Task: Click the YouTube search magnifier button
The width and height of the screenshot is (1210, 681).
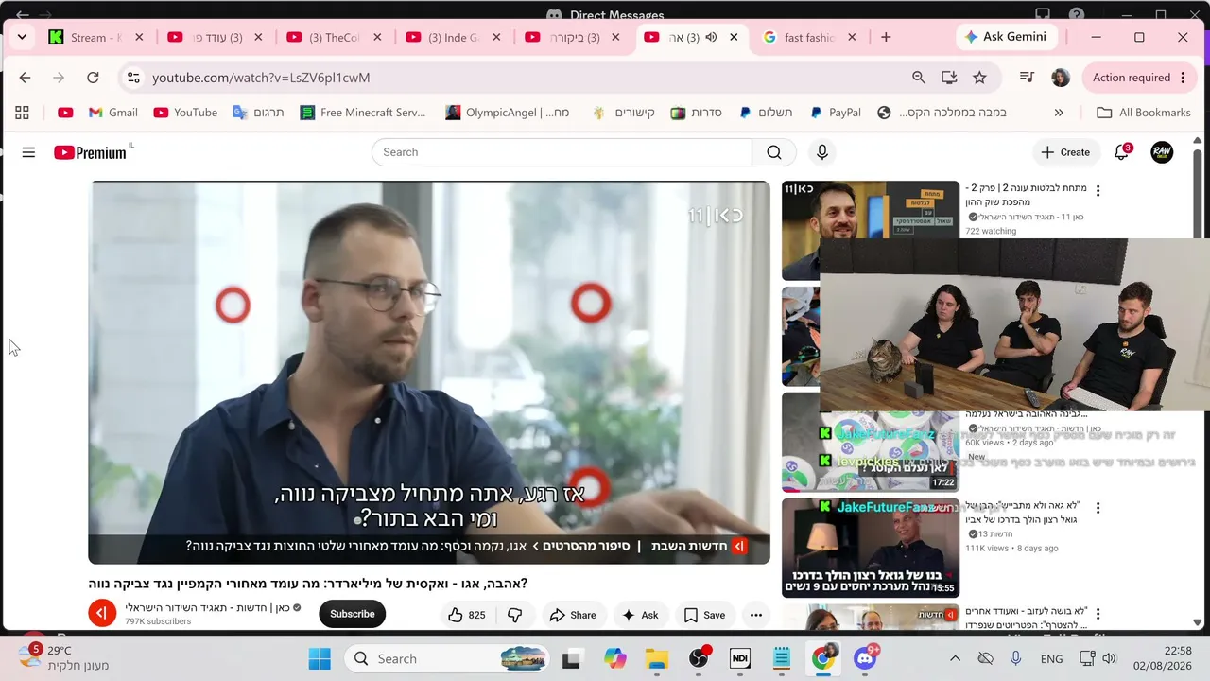Action: coord(774,152)
